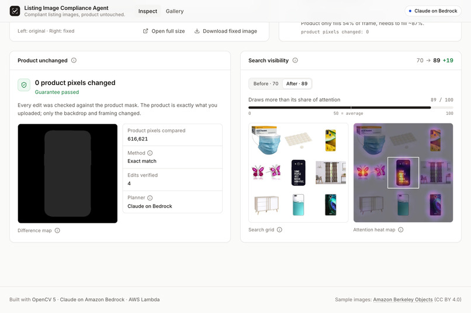Click the highlighted phone case on heat map
Image resolution: width=471 pixels, height=313 pixels.
click(x=403, y=173)
